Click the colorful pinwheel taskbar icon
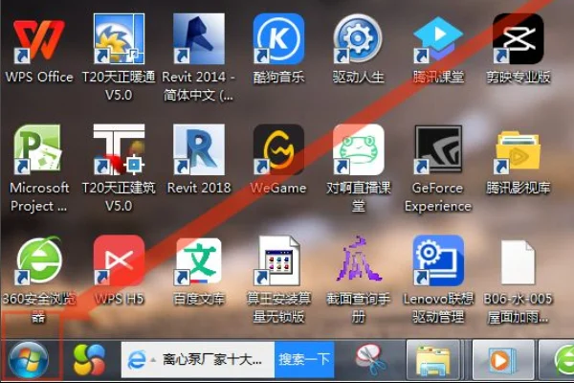574x383 pixels. [x=89, y=360]
